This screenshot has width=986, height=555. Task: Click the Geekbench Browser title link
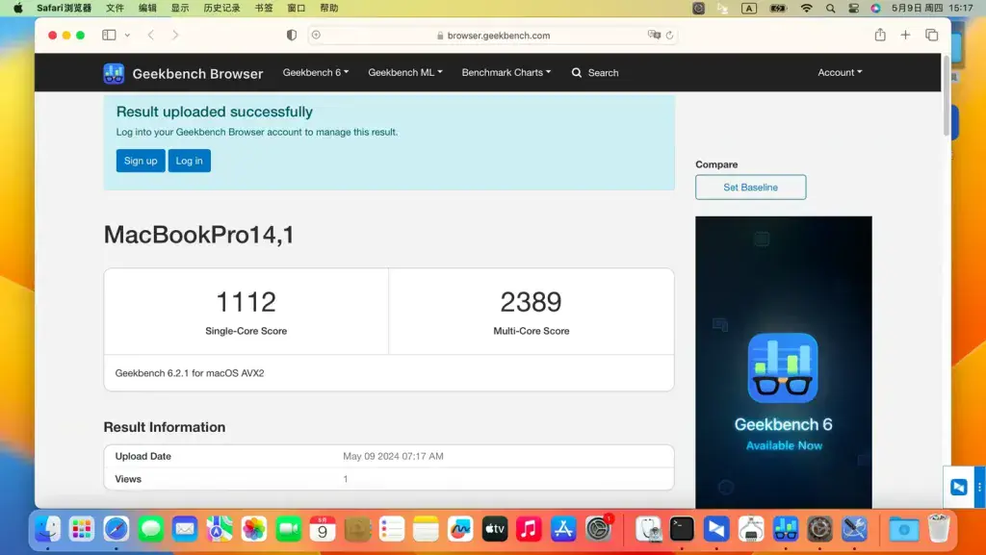point(198,73)
